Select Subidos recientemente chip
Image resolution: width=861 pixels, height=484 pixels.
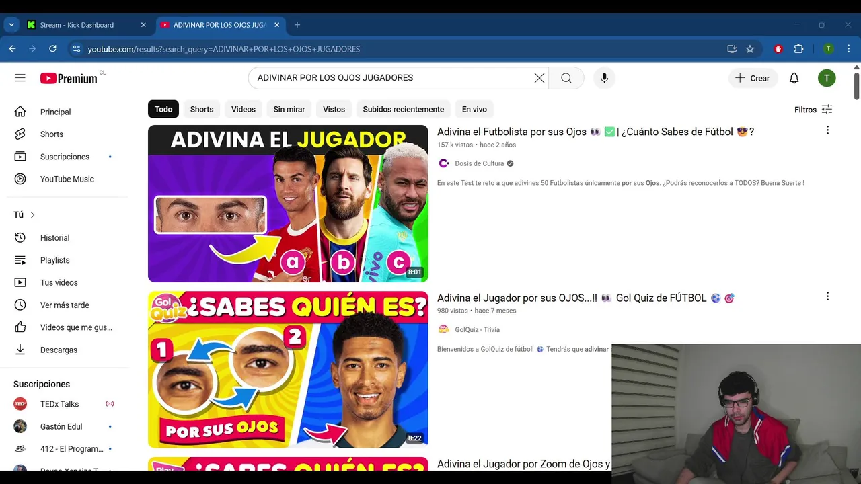click(404, 109)
